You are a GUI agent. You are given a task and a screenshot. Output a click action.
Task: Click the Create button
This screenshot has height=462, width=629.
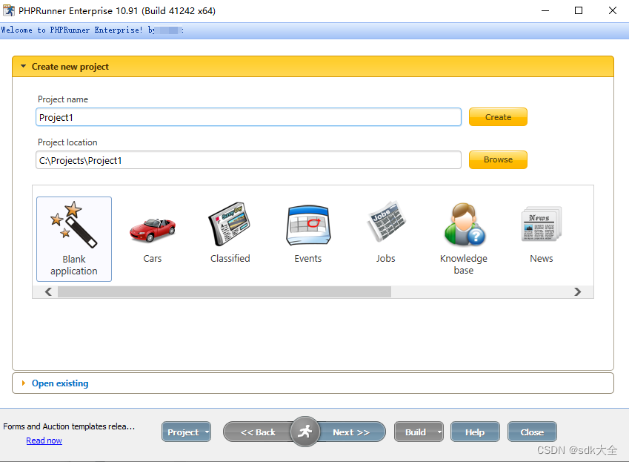[x=498, y=117]
